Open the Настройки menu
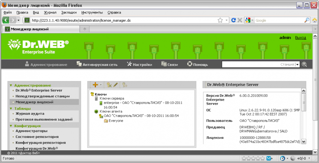Screen dimensions: 319x163 pyautogui.click(x=140, y=65)
